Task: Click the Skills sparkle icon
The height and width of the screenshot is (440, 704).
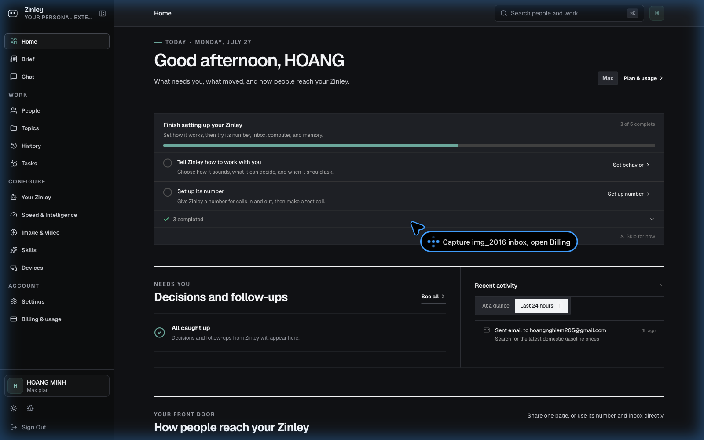Action: coord(14,250)
